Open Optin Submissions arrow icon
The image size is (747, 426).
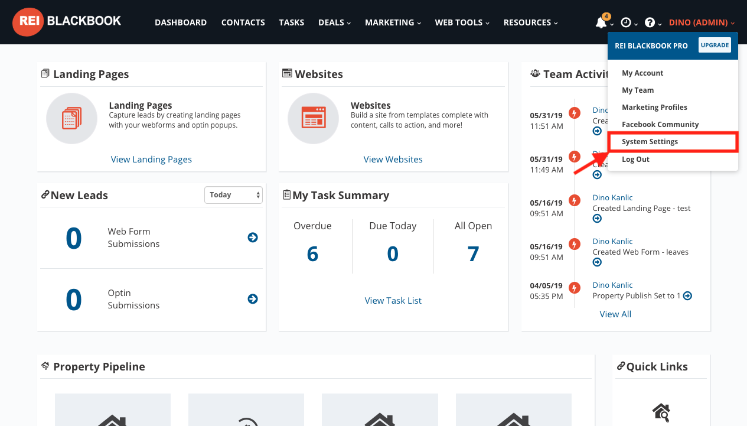(253, 299)
